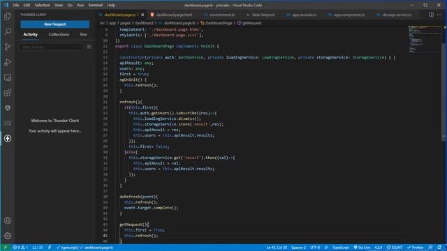Screen dimensions: 447x251
Task: Open the View menu
Action: click(59, 5)
